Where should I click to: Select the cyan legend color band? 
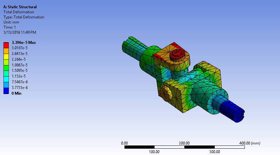[x=6, y=79]
